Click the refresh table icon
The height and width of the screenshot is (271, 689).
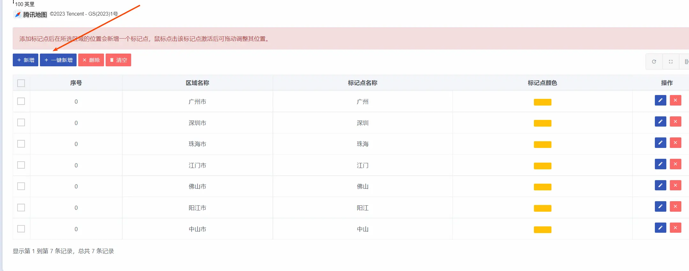[654, 62]
